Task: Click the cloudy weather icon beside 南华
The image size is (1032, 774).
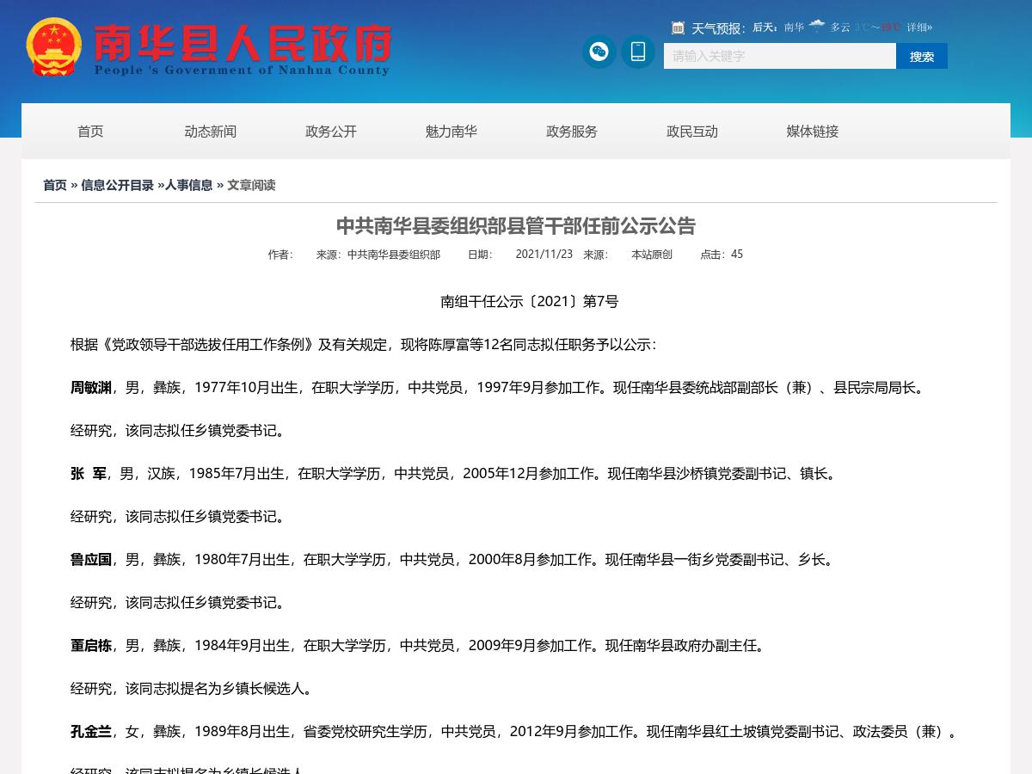Action: tap(817, 26)
